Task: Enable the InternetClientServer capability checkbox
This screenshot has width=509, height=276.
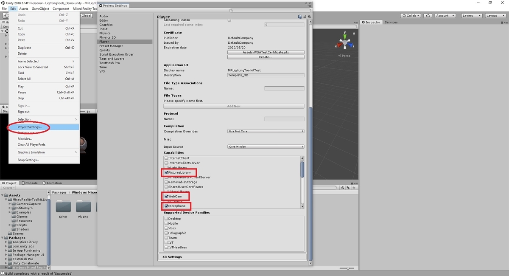Action: tap(166, 163)
